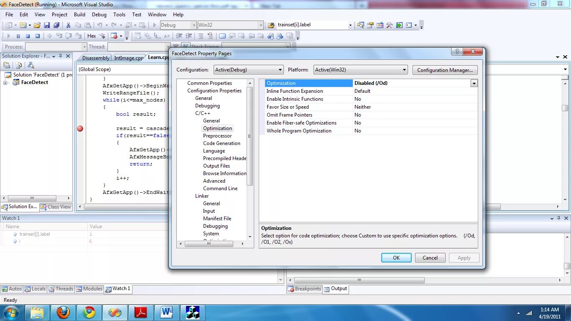Image resolution: width=571 pixels, height=321 pixels.
Task: Select the Favor Size or Speed property row
Action: (x=371, y=107)
